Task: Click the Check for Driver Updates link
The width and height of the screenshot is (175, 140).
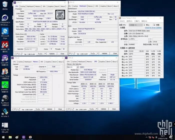Action: tap(153, 27)
